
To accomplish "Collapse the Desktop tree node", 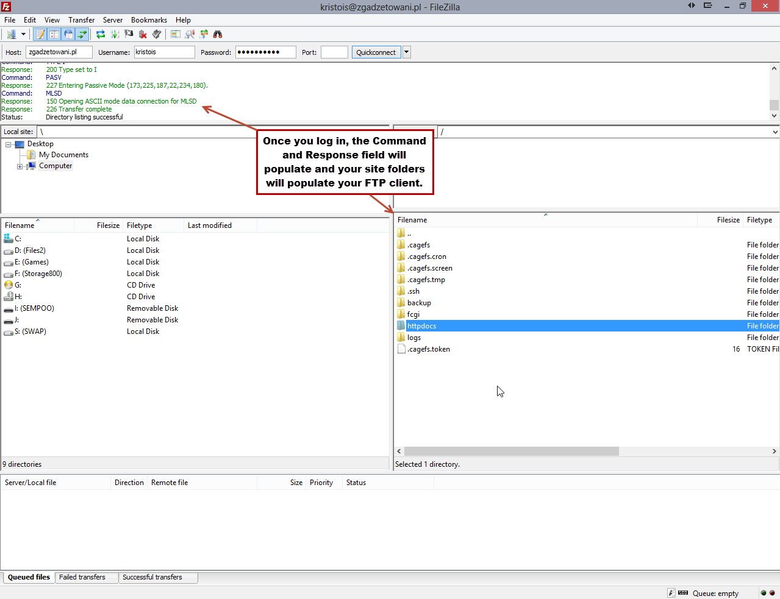I will [9, 144].
